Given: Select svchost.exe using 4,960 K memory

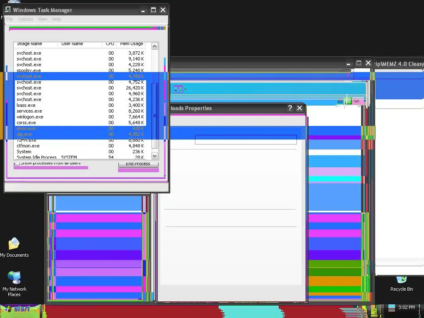Looking at the screenshot, I should [x=80, y=94].
